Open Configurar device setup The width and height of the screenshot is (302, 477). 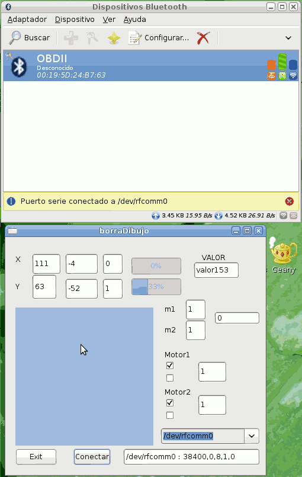point(159,38)
